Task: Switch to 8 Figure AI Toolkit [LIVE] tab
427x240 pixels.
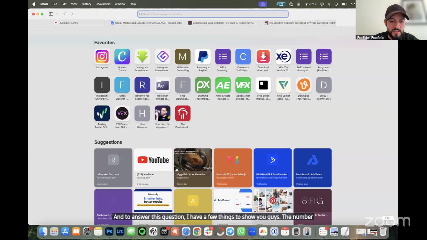Action: tap(221, 23)
